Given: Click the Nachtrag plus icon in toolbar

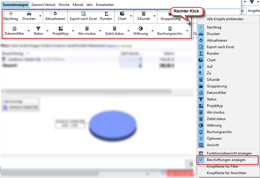Looking at the screenshot, I should (11, 14).
